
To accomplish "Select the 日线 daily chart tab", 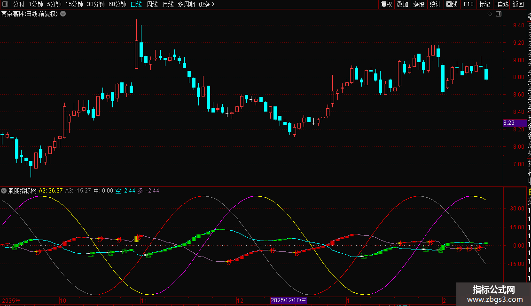I will click(x=136, y=4).
